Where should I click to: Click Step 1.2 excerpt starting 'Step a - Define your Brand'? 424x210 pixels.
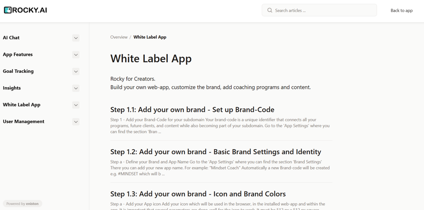[220, 168]
